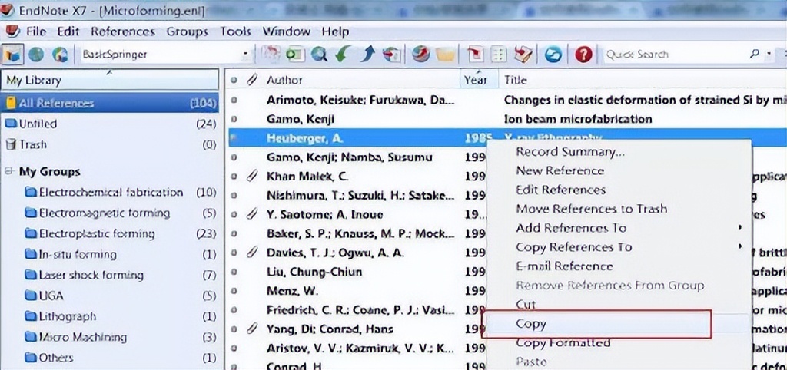Click the blue Sync Library icon
The width and height of the screenshot is (787, 370).
click(x=553, y=55)
